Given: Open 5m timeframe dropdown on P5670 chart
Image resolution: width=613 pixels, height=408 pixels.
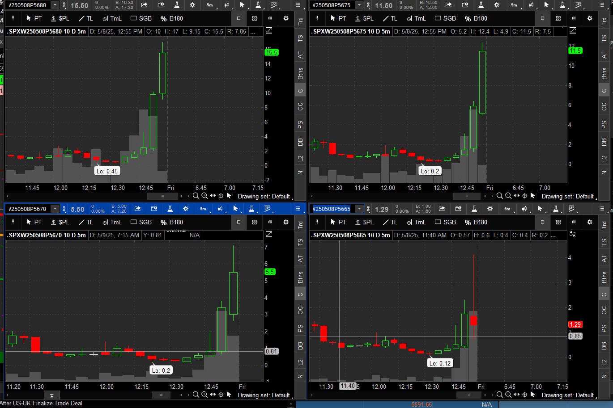Looking at the screenshot, I should (x=203, y=209).
